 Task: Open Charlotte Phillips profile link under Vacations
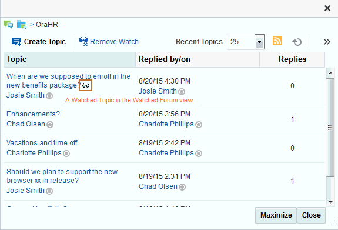[34, 153]
